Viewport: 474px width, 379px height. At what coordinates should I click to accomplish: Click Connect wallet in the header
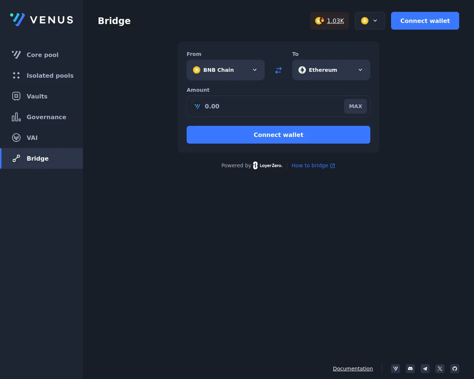coord(425,21)
